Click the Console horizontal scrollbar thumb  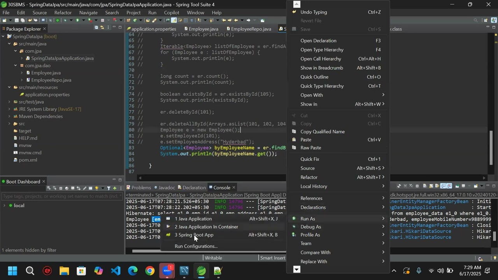[210, 251]
